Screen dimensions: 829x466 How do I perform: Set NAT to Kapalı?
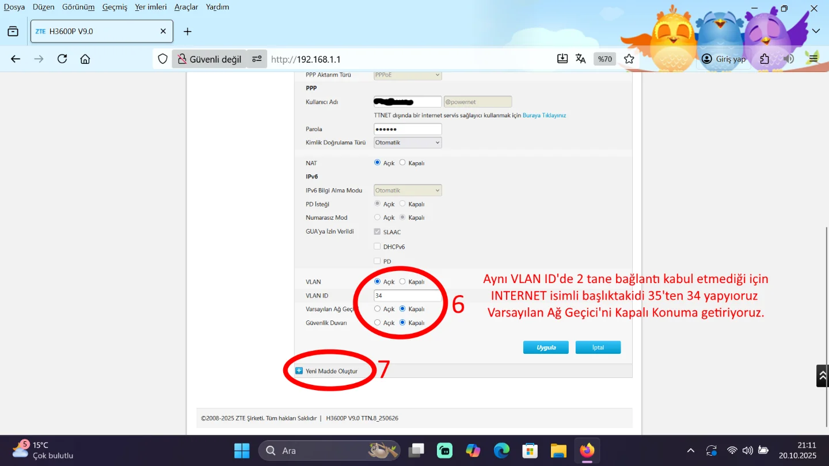coord(402,163)
